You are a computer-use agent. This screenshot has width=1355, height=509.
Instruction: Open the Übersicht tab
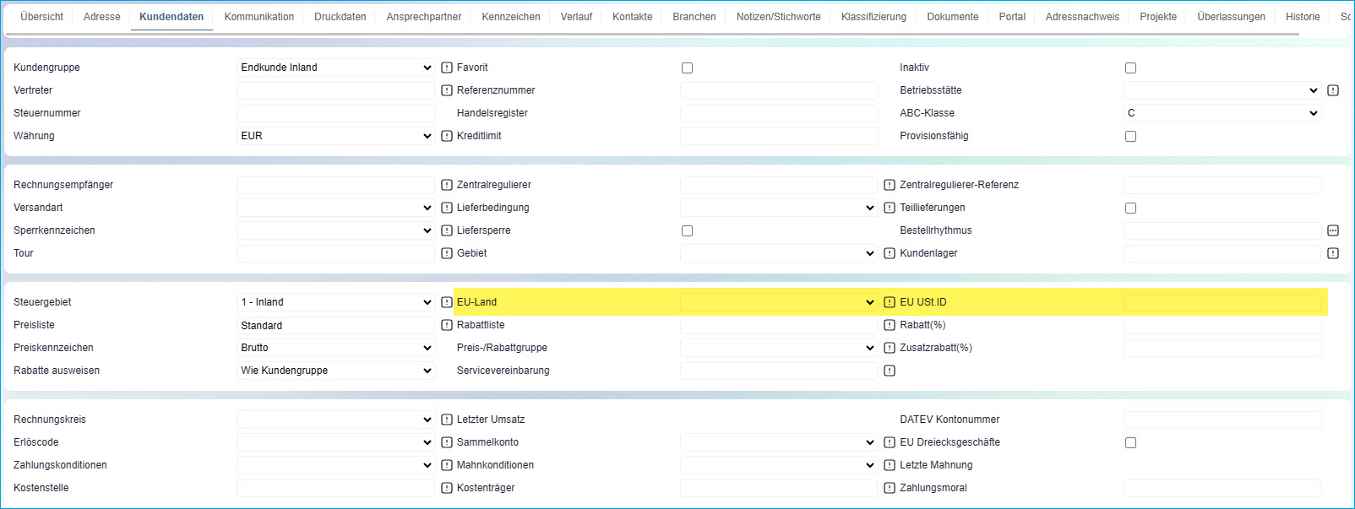(41, 17)
